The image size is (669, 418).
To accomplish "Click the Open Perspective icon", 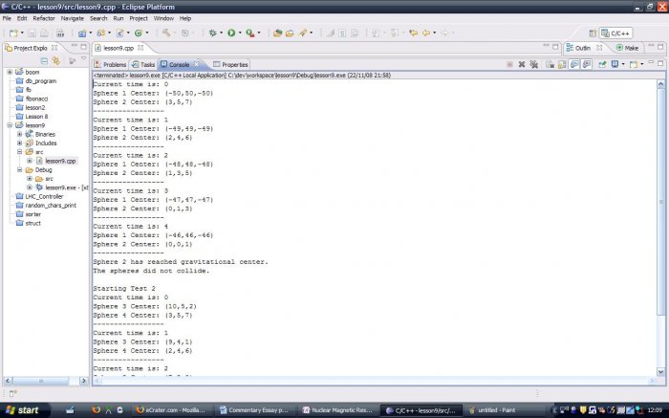I will [x=593, y=33].
